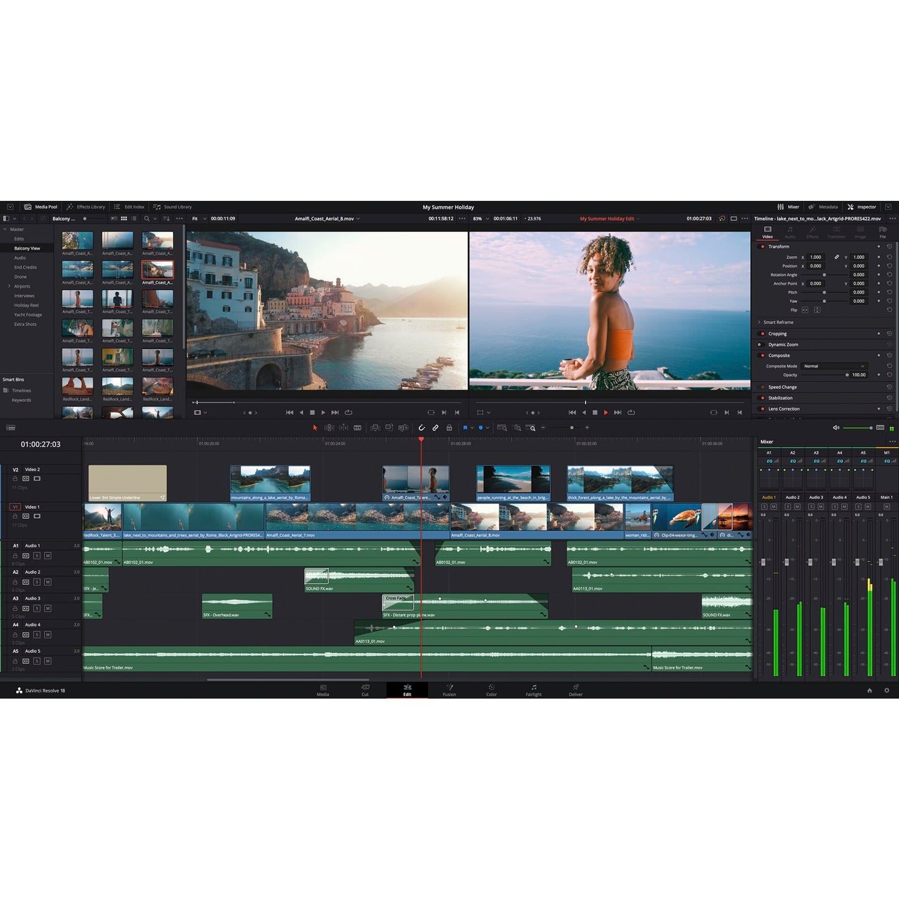Disable the Transform effect toggle
The height and width of the screenshot is (899, 899).
(x=763, y=246)
